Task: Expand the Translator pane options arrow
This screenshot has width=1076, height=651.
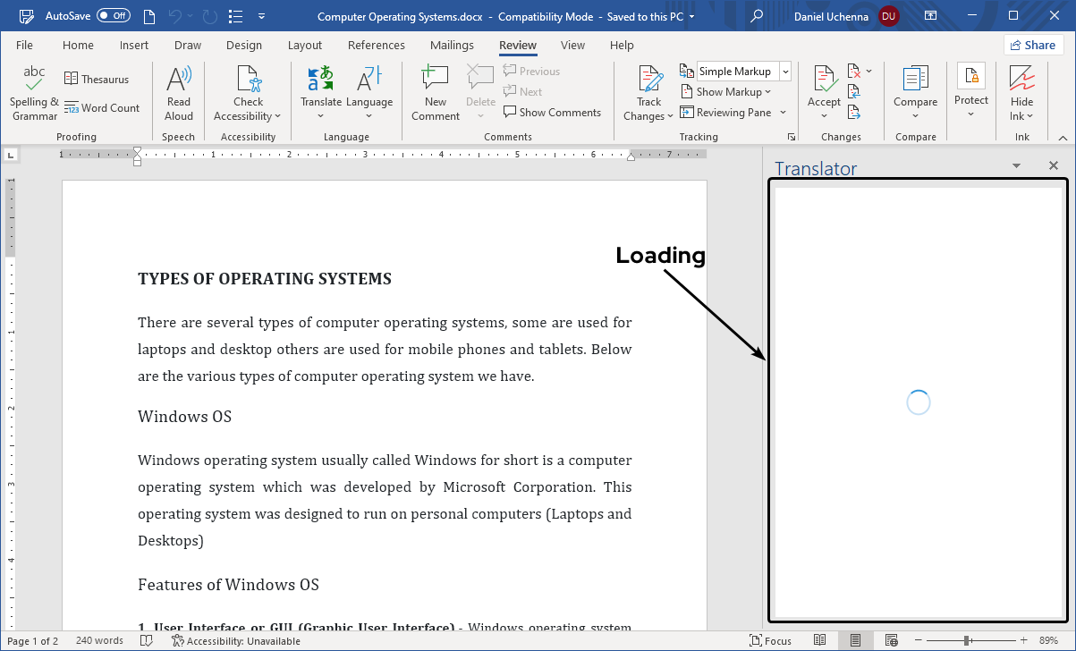Action: click(x=1016, y=166)
